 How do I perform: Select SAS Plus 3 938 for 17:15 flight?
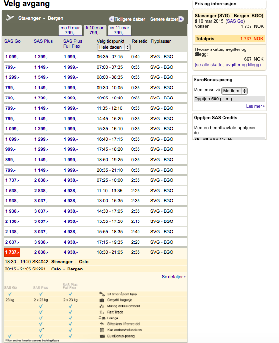[x=41, y=242]
